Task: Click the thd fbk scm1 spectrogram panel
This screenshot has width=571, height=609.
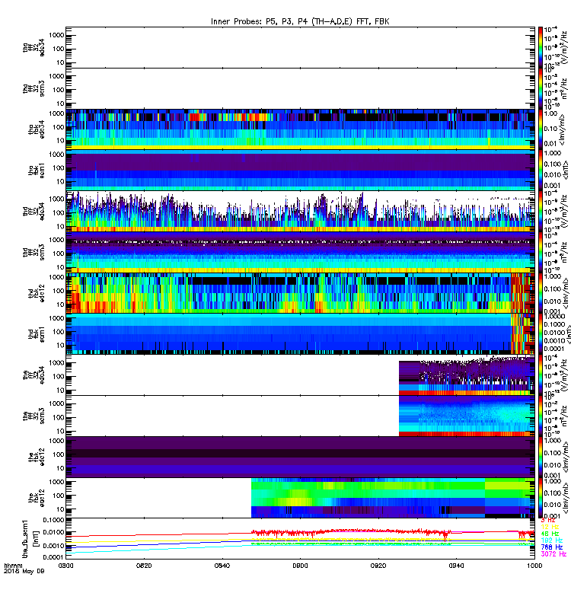Action: [300, 334]
